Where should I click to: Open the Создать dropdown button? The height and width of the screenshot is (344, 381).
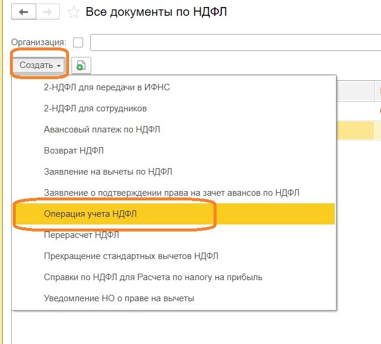coord(39,65)
